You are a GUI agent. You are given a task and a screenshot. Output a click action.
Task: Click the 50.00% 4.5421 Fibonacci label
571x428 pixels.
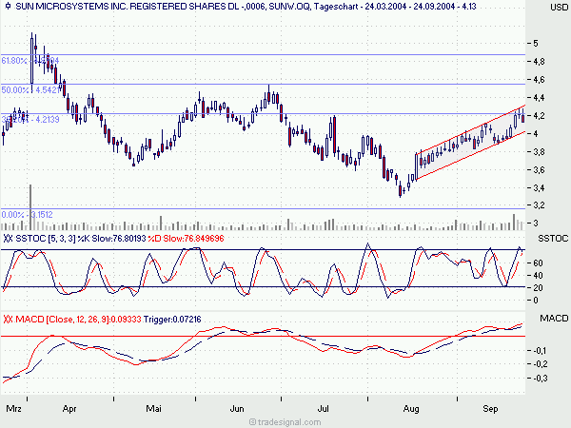point(30,90)
